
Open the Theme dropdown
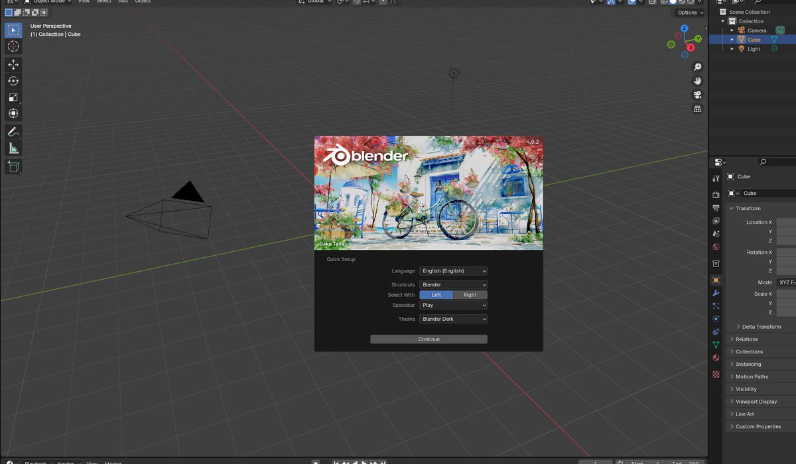tap(454, 319)
